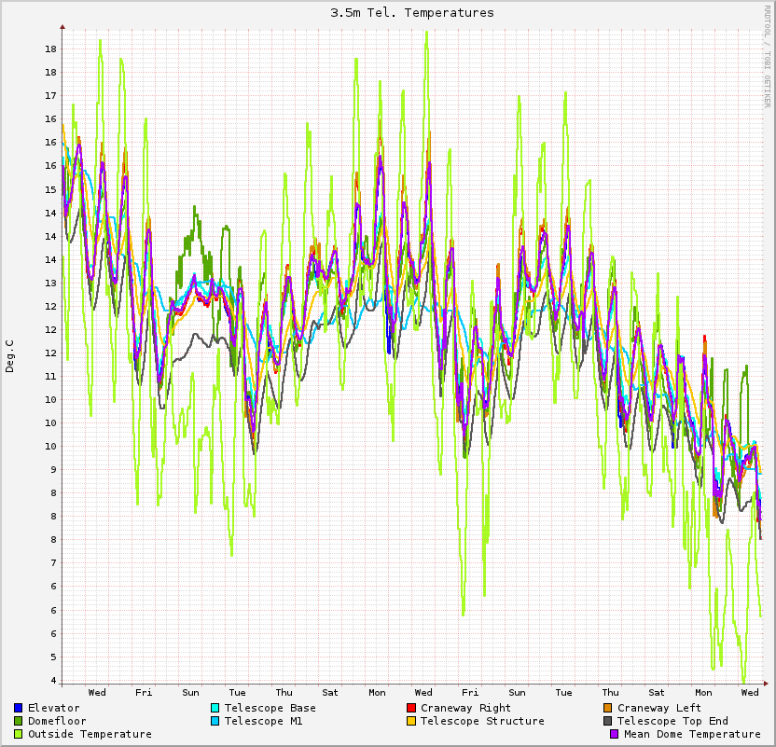
Task: Click the purple Mean Dome Temperature swatch
Action: click(x=615, y=734)
